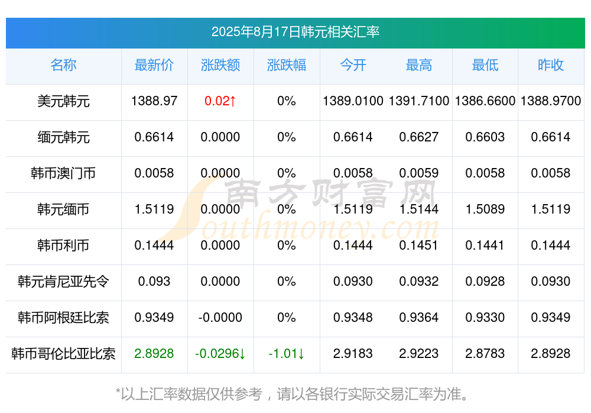
Task: Click the 韩币哥伦比亚比索 row name
Action: pyautogui.click(x=63, y=354)
